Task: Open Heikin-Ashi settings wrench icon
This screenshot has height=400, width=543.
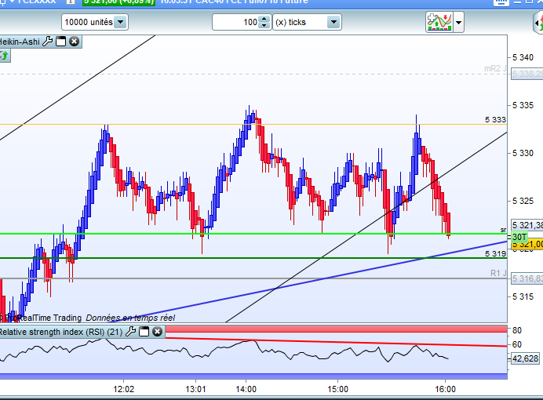Action: (x=47, y=42)
